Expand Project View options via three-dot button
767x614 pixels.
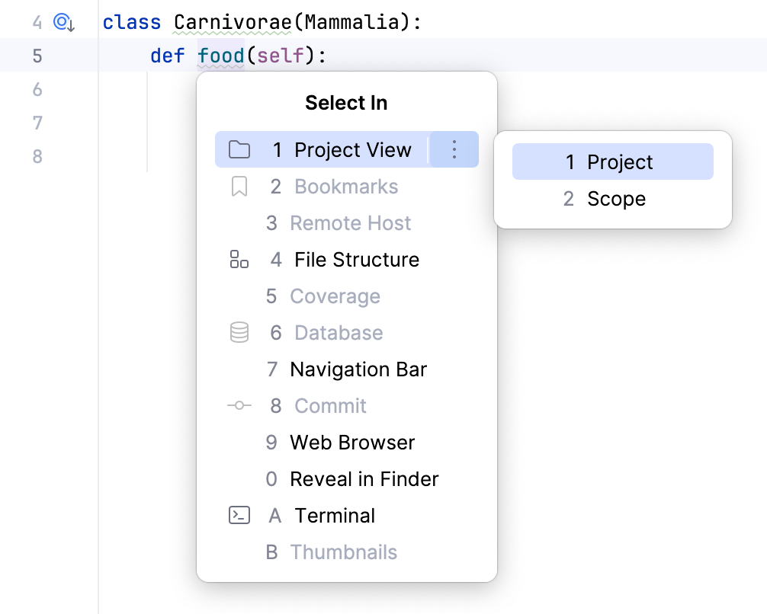454,149
